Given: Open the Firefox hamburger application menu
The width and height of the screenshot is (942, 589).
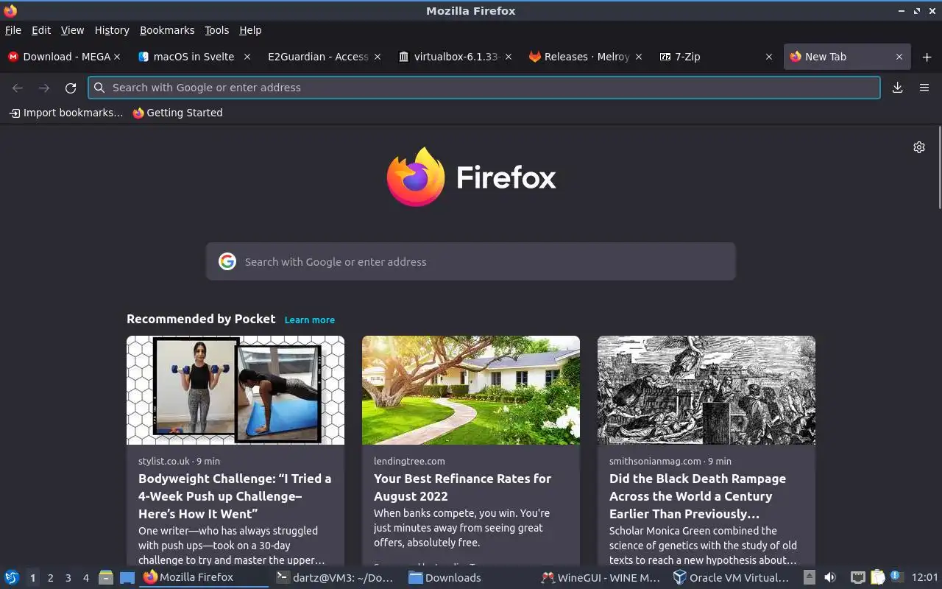Looking at the screenshot, I should click(x=924, y=88).
